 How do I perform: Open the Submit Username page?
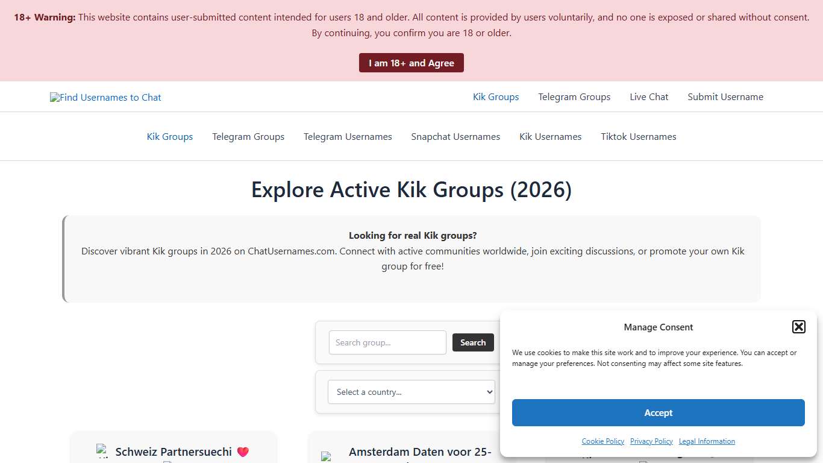click(x=725, y=96)
